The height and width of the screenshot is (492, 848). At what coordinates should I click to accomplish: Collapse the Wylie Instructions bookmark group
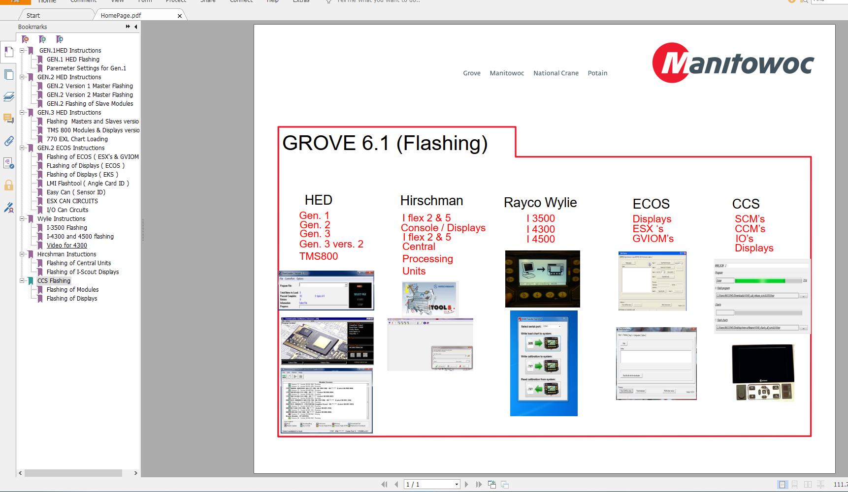[x=22, y=219]
